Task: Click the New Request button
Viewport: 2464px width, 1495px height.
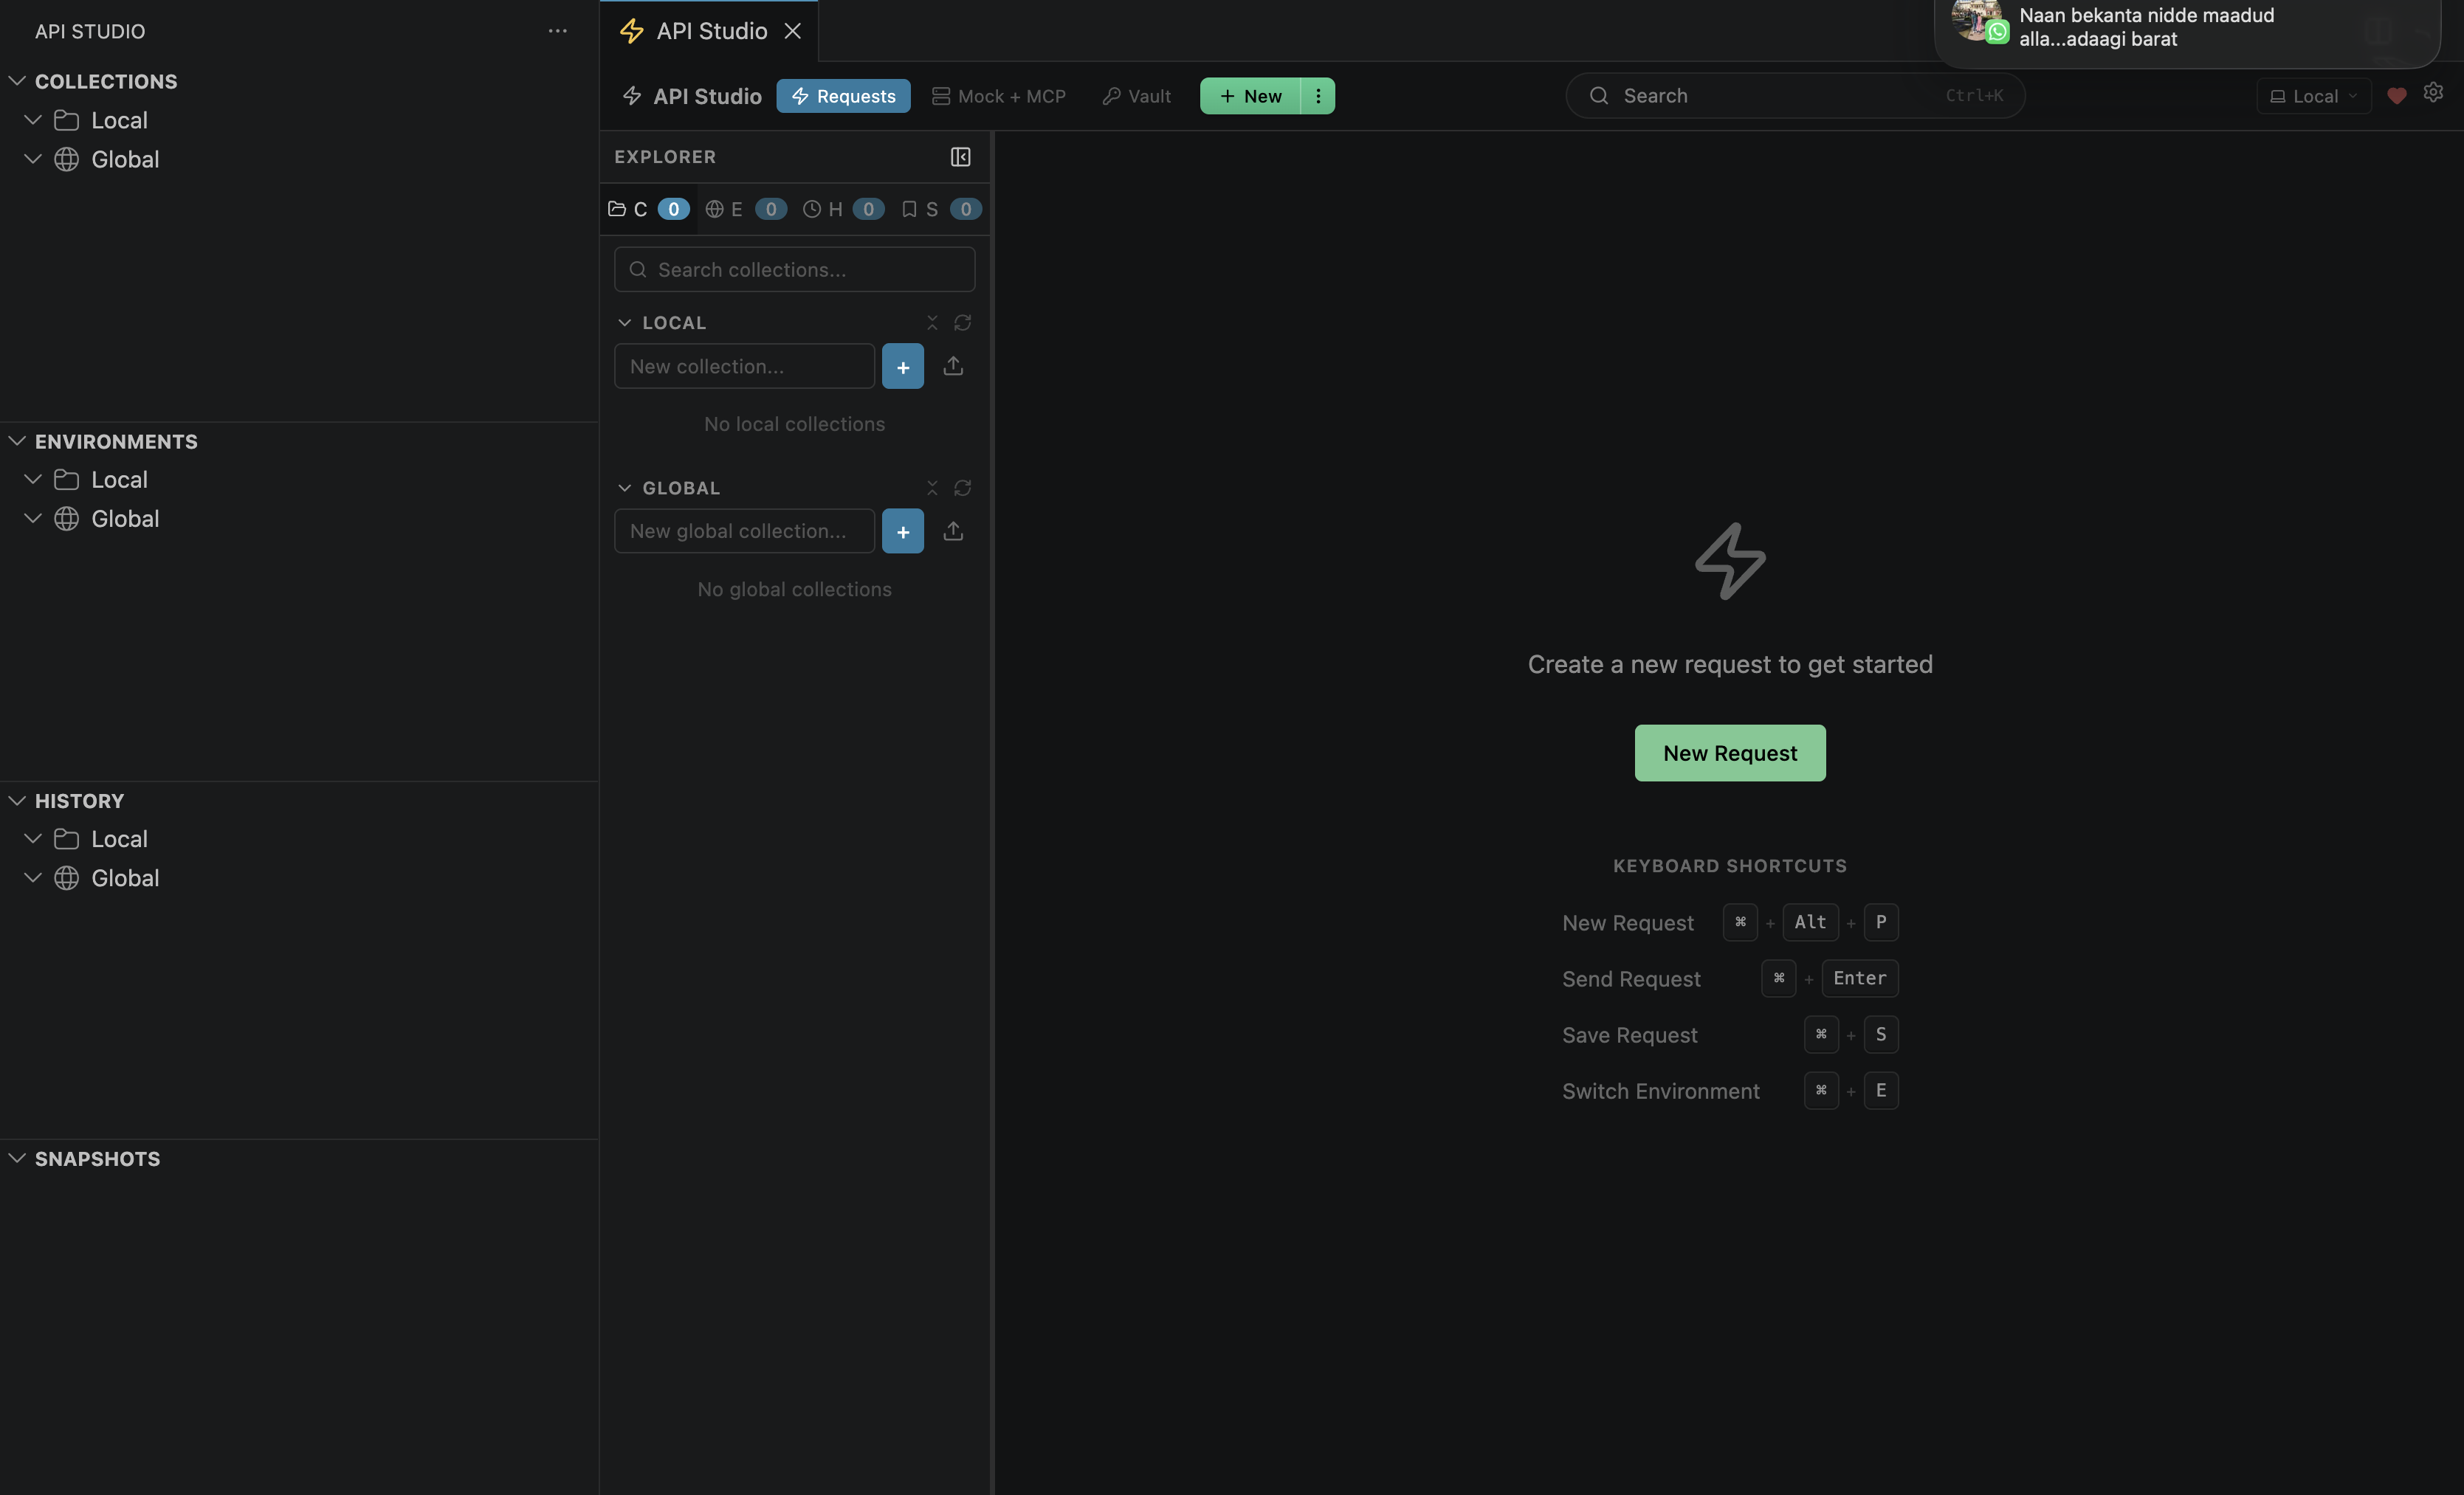Action: pyautogui.click(x=1730, y=753)
